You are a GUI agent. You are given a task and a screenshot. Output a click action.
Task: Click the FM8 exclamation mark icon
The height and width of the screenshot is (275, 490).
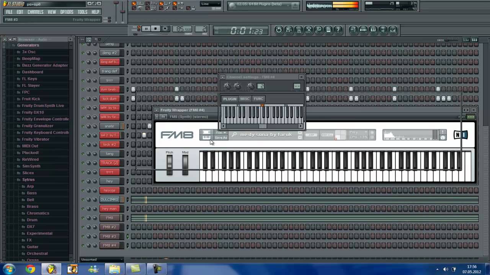[x=443, y=133]
